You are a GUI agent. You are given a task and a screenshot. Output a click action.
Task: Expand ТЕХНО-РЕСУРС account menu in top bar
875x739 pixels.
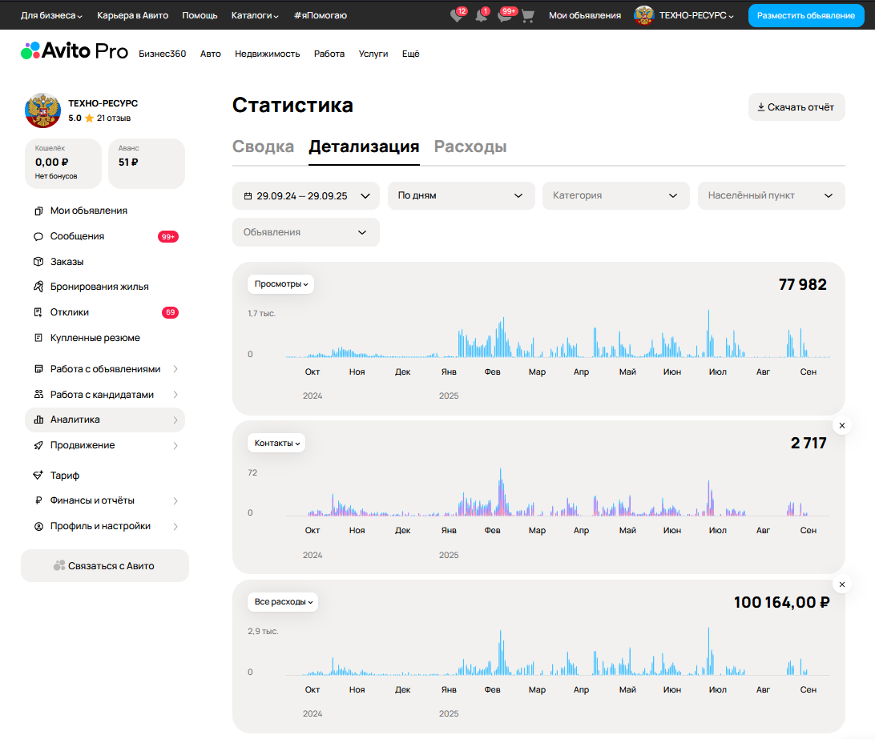click(696, 16)
